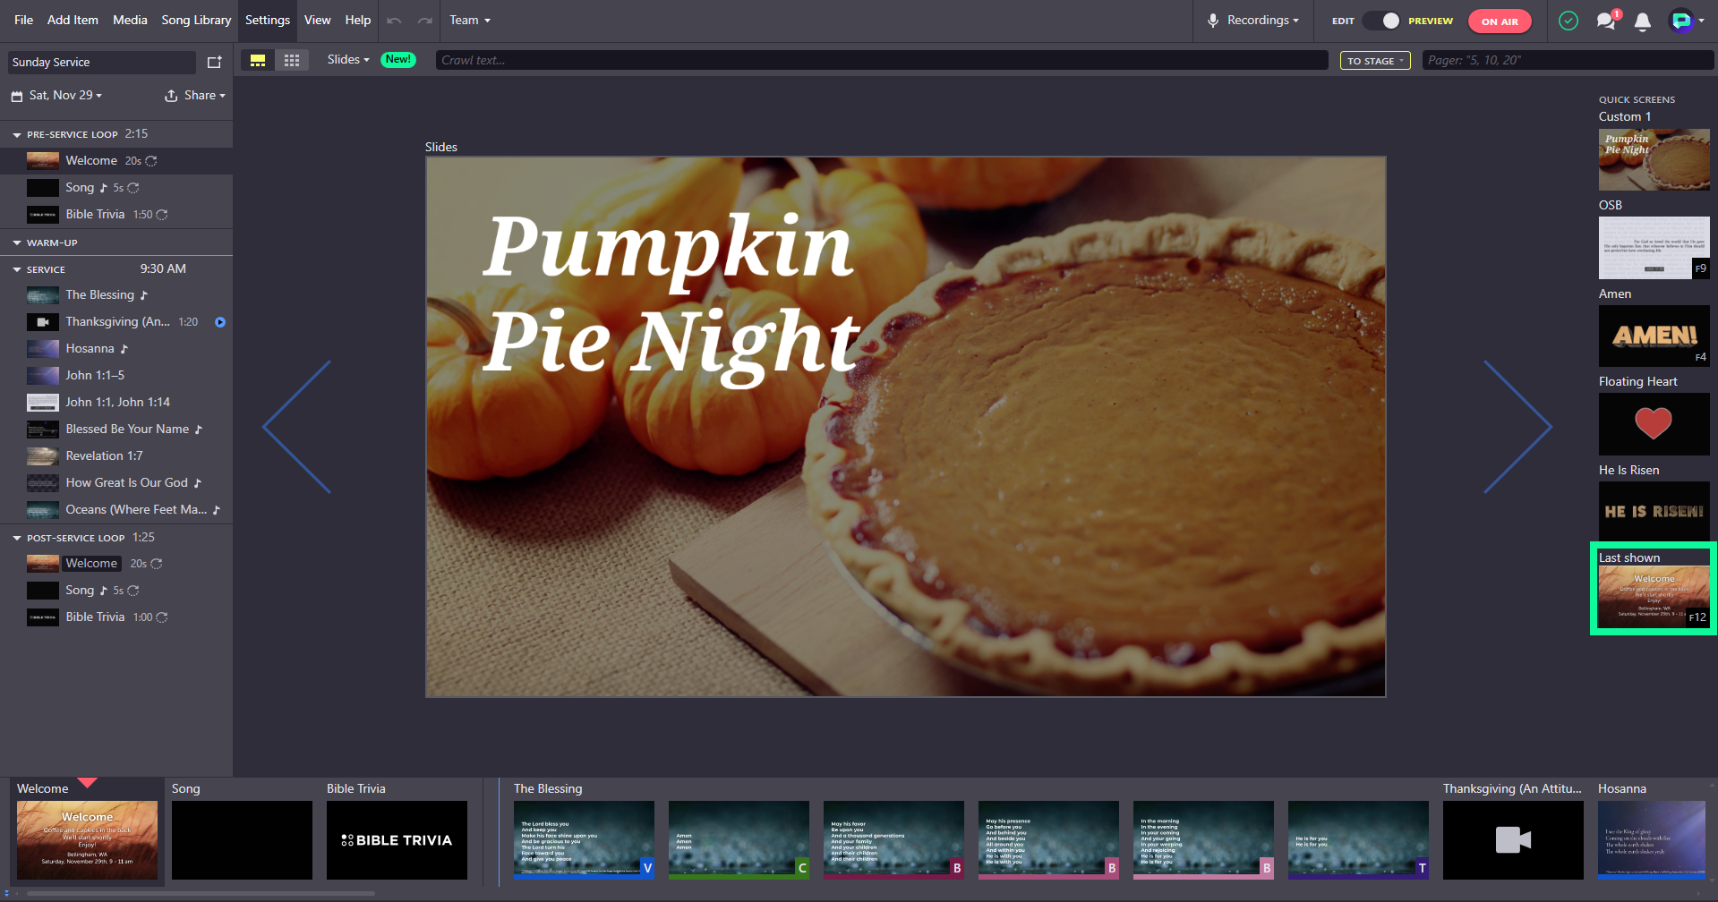Click the horizontal filmstrip scrollbar
This screenshot has height=902, width=1718.
201,893
